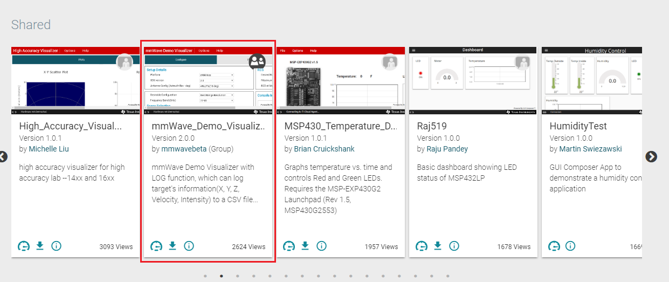Open info for mmWave_Demo_Visualizer card
The width and height of the screenshot is (669, 282).
click(x=189, y=246)
